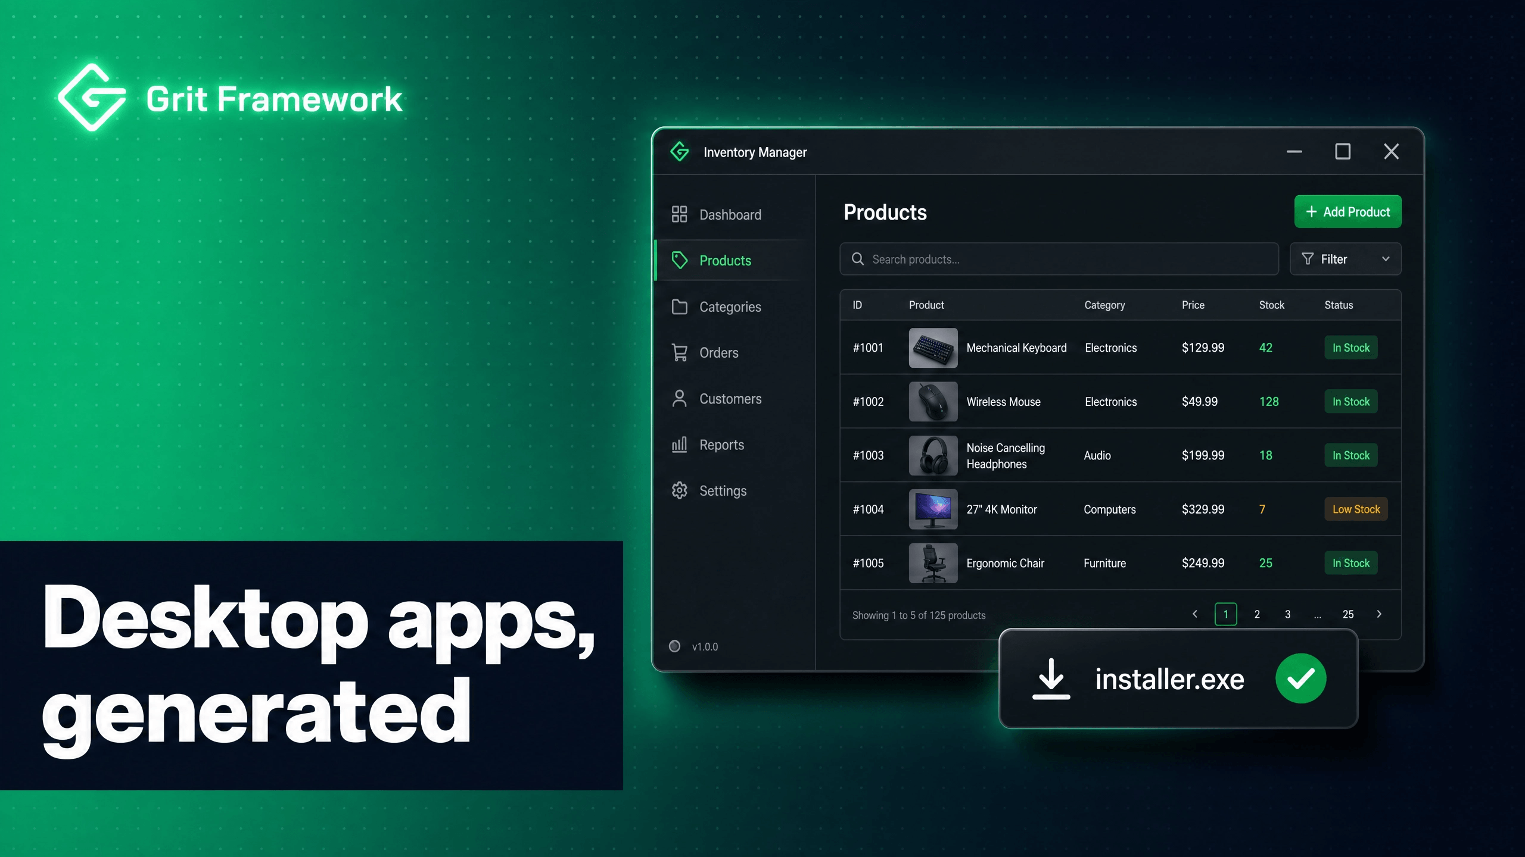The image size is (1525, 857).
Task: Sort by the Category column header
Action: click(1104, 305)
